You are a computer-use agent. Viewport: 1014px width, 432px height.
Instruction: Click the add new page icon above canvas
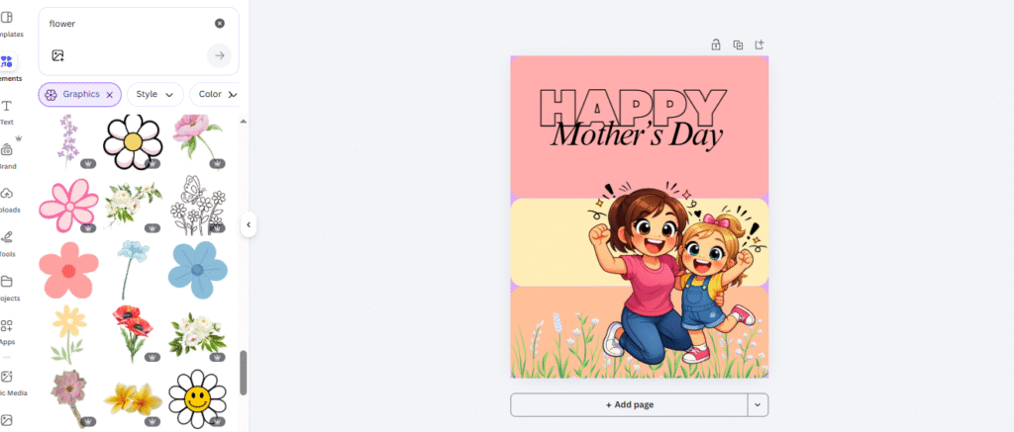760,44
